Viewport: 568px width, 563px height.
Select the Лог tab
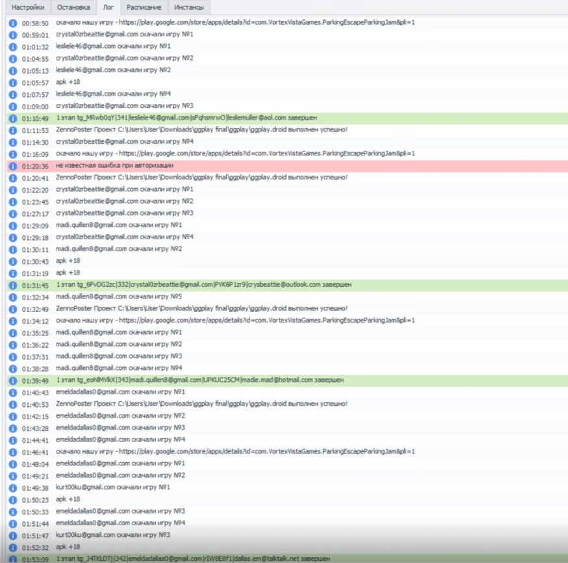(x=109, y=7)
